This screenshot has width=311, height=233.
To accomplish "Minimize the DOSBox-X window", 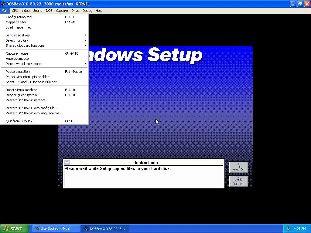I will 293,4.
